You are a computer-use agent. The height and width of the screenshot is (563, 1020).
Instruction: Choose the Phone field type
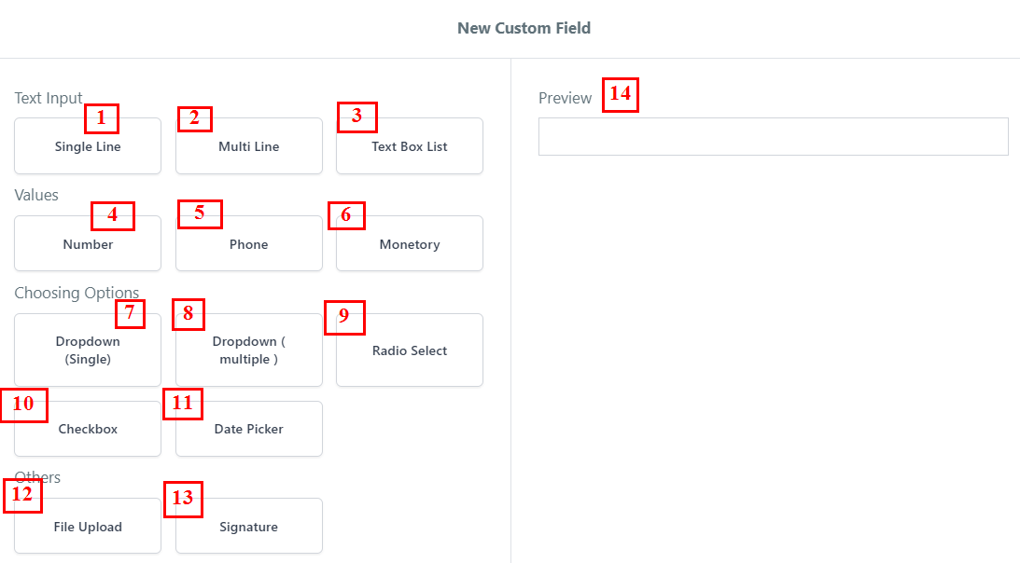[x=248, y=245]
